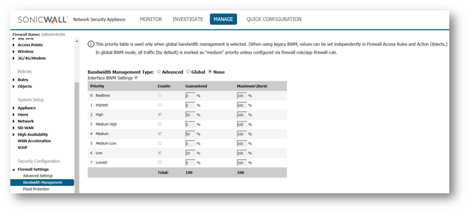Click Guaranteed field for Lowest

[190, 163]
